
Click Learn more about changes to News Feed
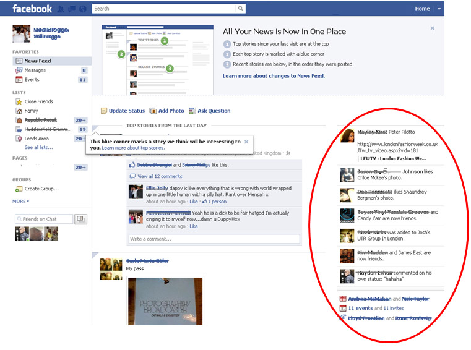point(274,76)
